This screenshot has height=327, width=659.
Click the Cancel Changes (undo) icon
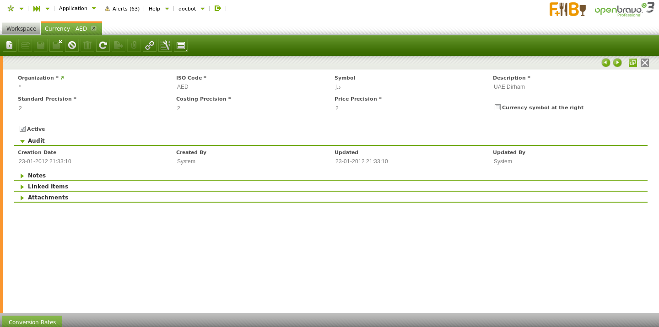[72, 45]
